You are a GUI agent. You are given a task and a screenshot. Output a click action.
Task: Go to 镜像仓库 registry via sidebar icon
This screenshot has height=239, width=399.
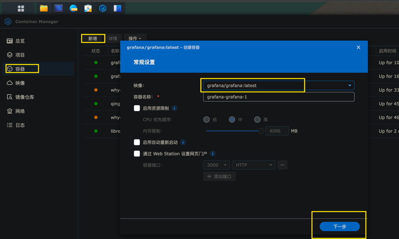click(x=23, y=97)
